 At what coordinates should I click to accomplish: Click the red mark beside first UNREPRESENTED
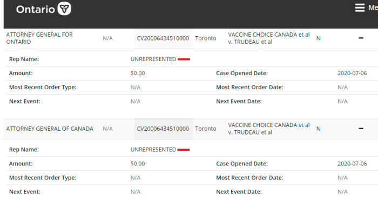(x=184, y=59)
